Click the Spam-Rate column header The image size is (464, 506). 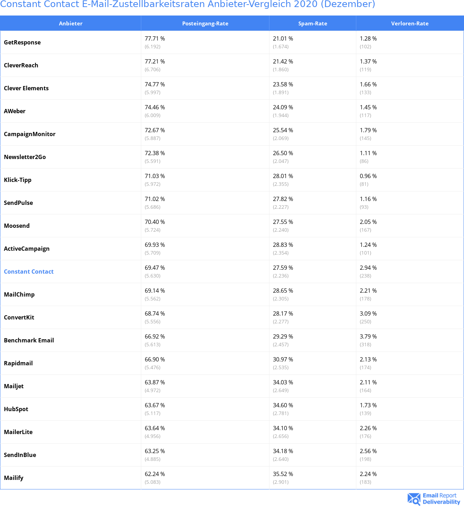313,23
